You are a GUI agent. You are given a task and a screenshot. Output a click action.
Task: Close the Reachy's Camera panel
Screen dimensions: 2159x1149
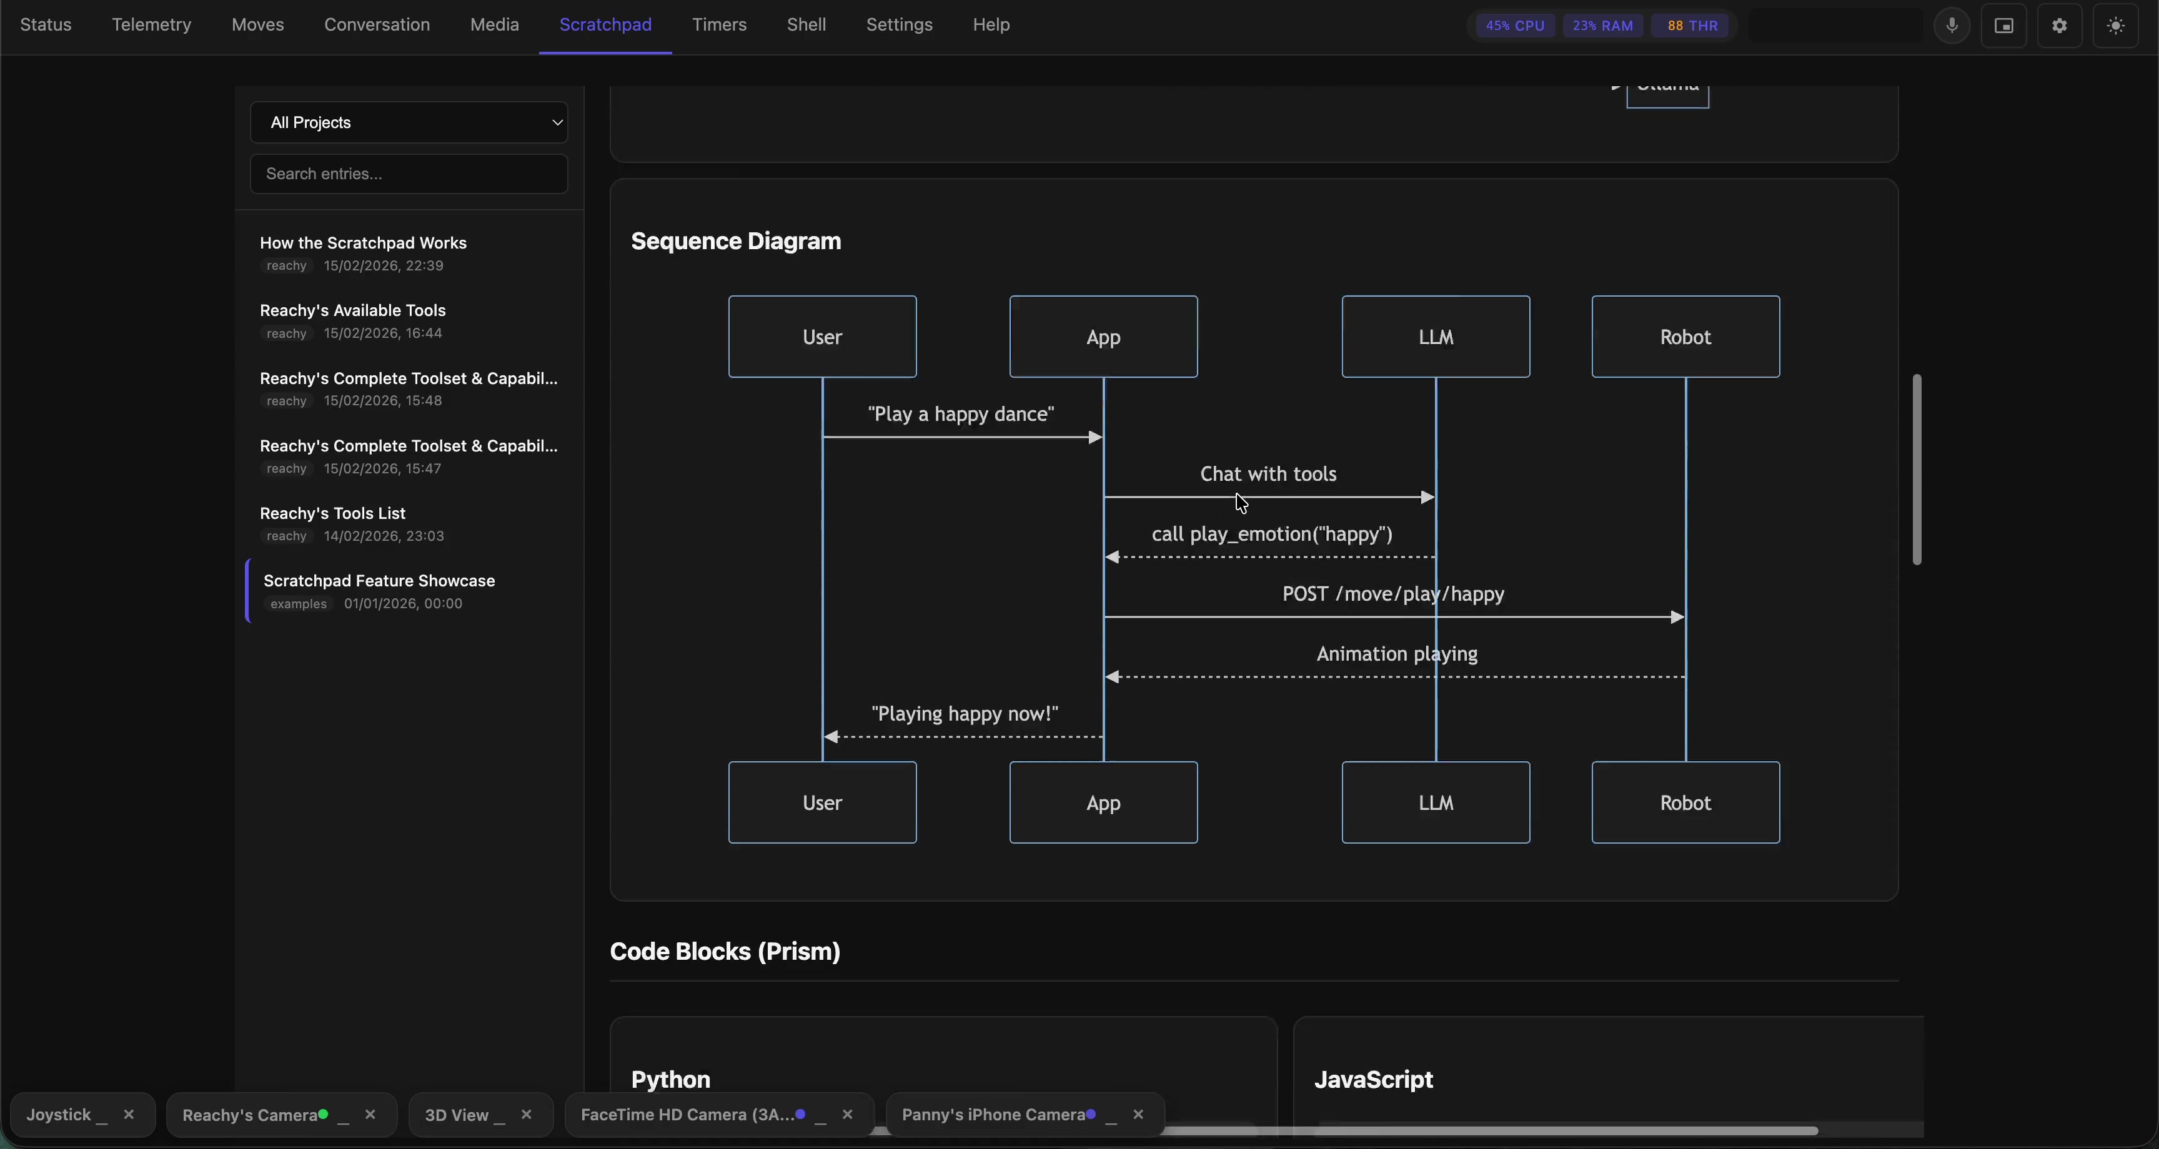[x=370, y=1115]
